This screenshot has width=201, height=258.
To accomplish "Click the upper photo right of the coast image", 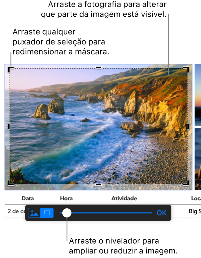I will coord(198,95).
